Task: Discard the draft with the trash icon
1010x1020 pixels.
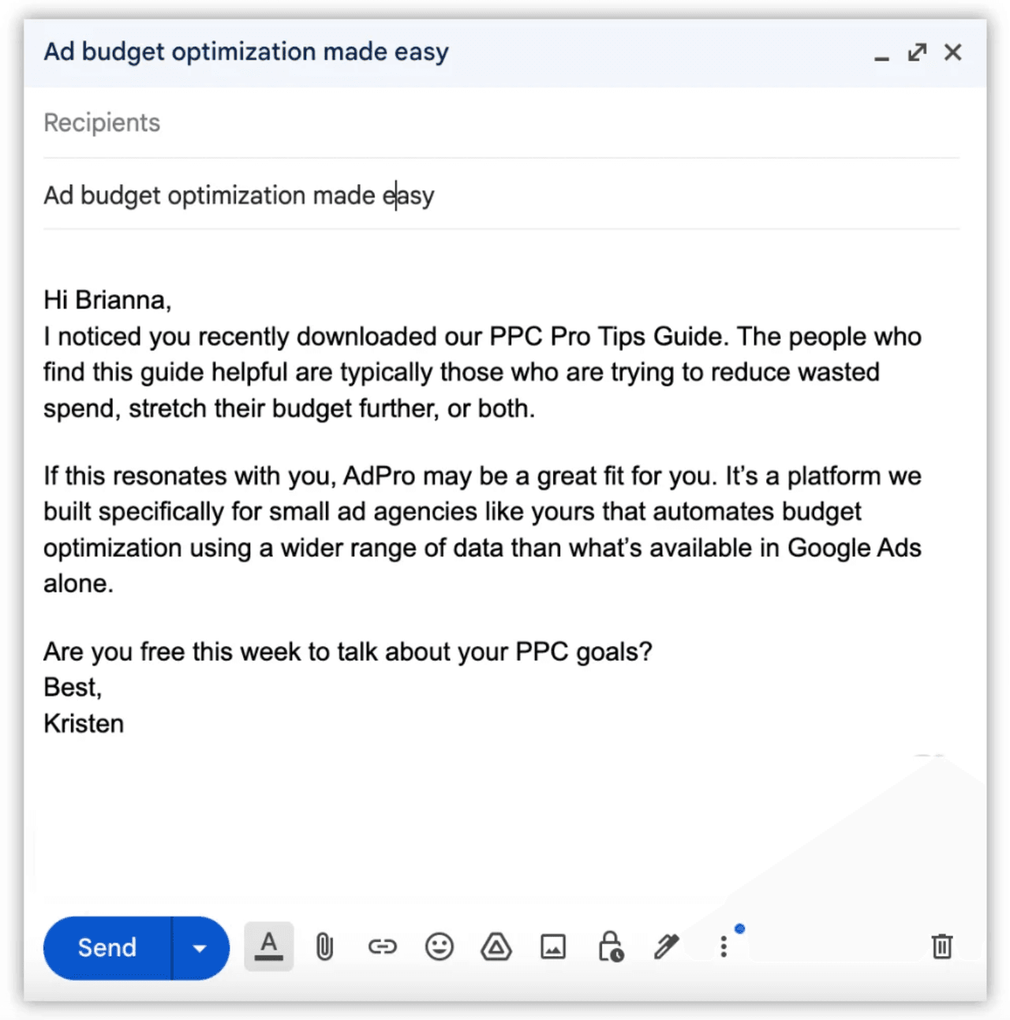Action: click(941, 946)
